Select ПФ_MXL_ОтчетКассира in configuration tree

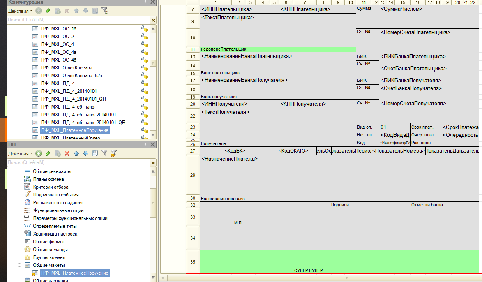[x=66, y=68]
